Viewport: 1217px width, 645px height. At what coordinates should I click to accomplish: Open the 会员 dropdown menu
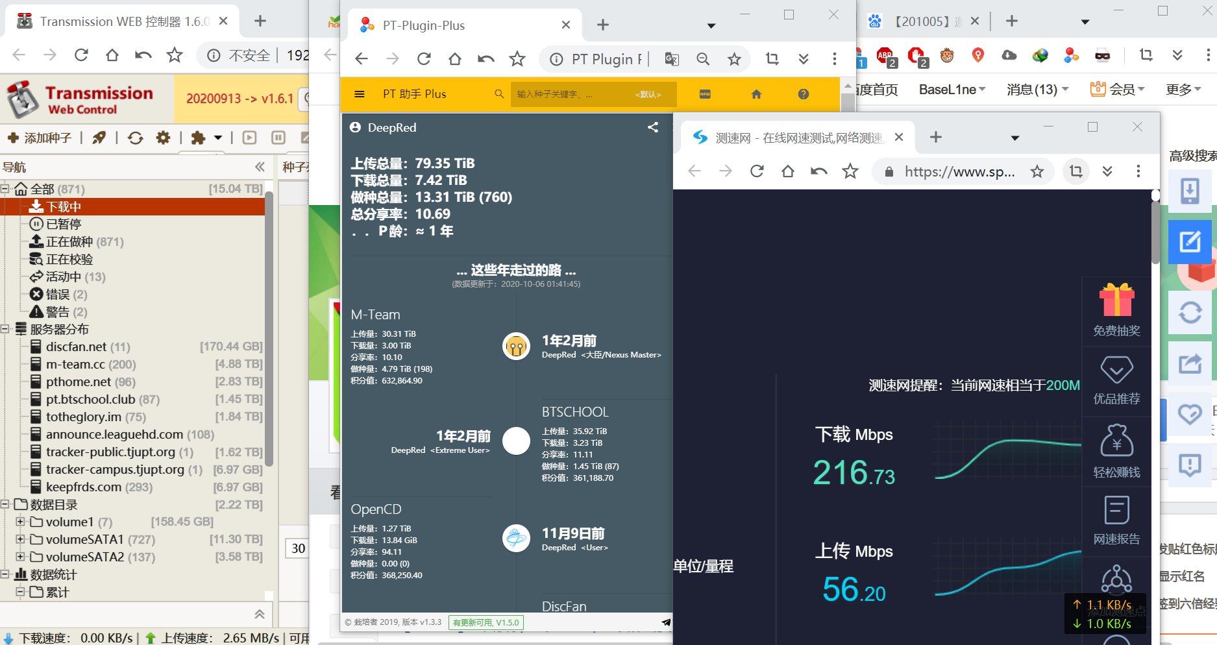1117,90
